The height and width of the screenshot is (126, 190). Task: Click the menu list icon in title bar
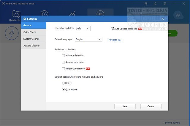[x=165, y=4]
